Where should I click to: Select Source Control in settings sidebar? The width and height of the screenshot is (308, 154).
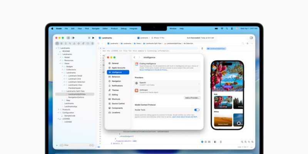pyautogui.click(x=118, y=104)
